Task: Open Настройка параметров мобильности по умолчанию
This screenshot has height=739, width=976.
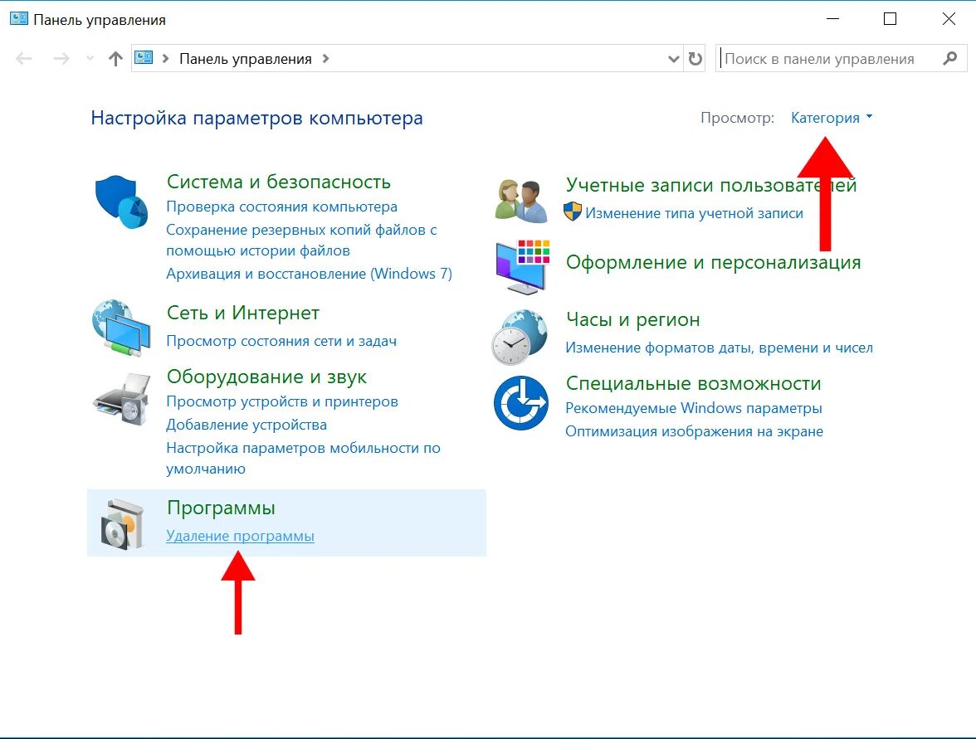Action: 303,458
